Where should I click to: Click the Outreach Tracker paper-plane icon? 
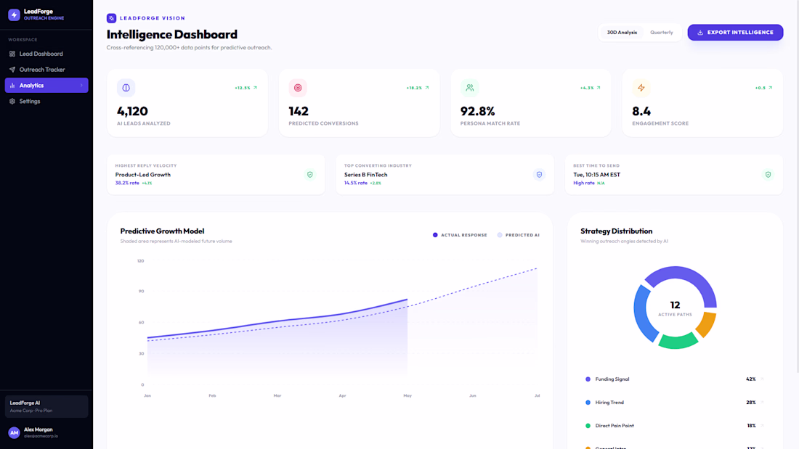tap(12, 69)
